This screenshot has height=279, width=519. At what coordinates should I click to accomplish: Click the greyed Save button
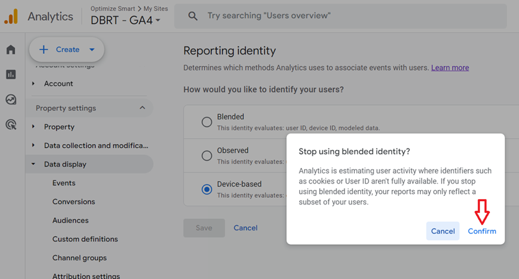tap(204, 228)
